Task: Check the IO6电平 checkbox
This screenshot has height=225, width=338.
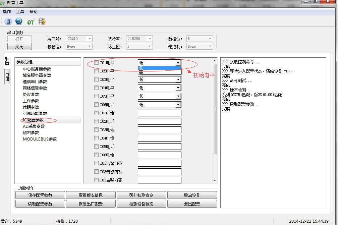Action: [96, 105]
